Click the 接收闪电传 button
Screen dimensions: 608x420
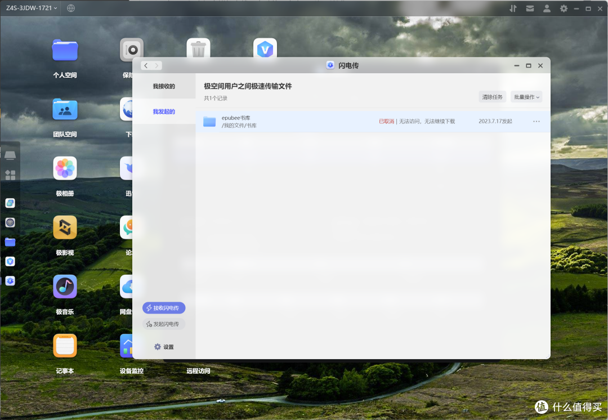click(164, 308)
